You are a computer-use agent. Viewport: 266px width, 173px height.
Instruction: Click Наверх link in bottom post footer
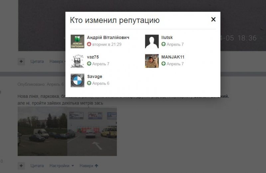(x=89, y=166)
